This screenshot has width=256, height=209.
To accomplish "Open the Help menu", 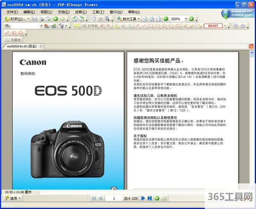I will [134, 12].
